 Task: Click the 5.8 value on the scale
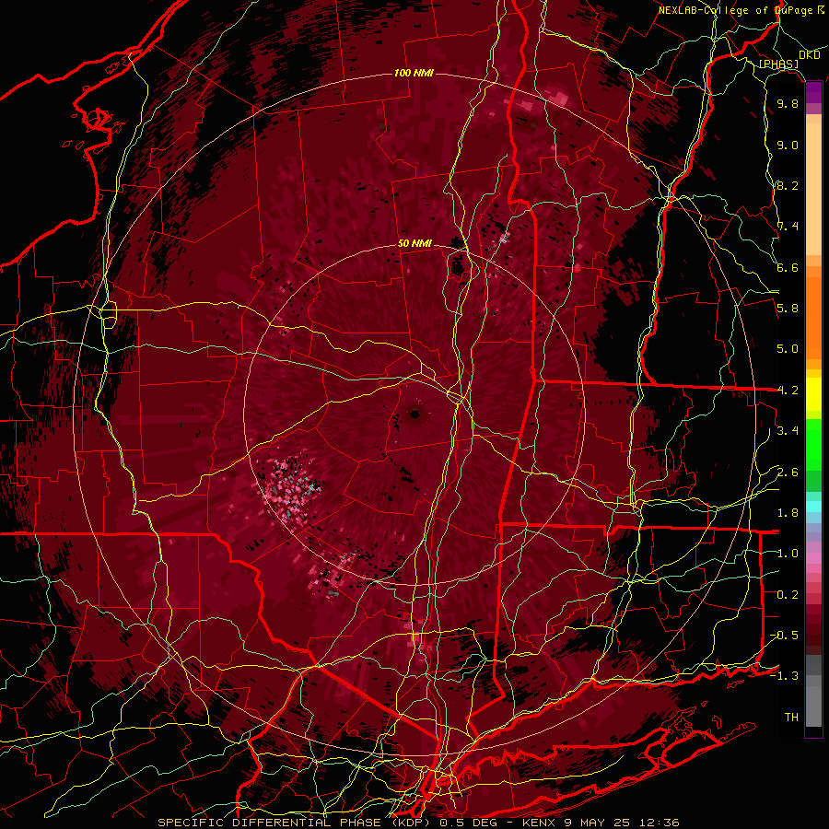pyautogui.click(x=788, y=309)
